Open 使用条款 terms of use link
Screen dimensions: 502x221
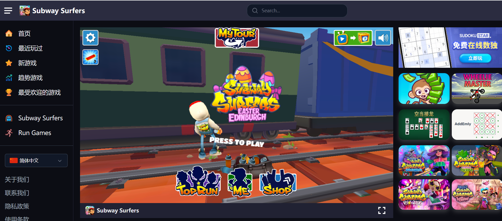pyautogui.click(x=17, y=218)
